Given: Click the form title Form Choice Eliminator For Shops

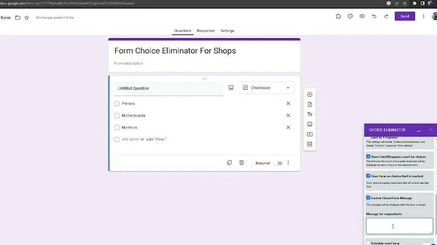Looking at the screenshot, I should point(175,51).
